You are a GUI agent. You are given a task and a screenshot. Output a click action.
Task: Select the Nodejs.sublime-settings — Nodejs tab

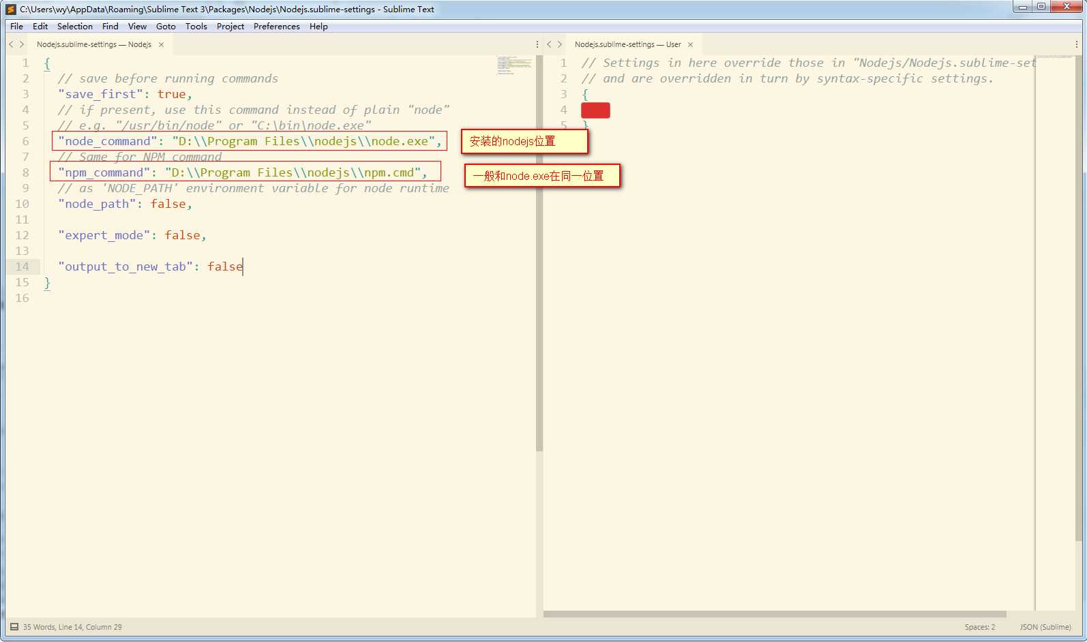click(94, 44)
